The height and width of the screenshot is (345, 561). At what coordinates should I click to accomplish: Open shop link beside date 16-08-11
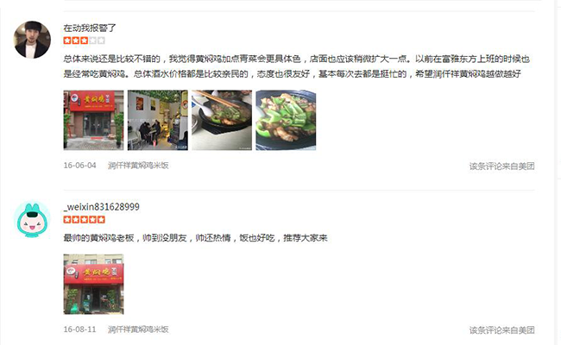[x=138, y=329]
